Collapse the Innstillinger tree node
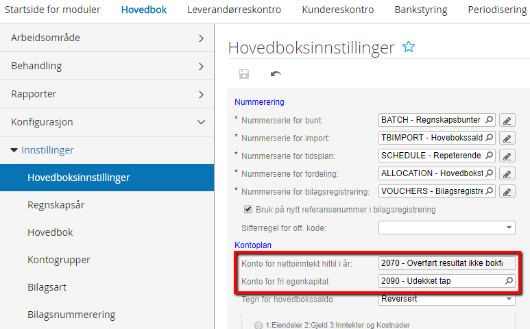The image size is (530, 329). pyautogui.click(x=14, y=150)
